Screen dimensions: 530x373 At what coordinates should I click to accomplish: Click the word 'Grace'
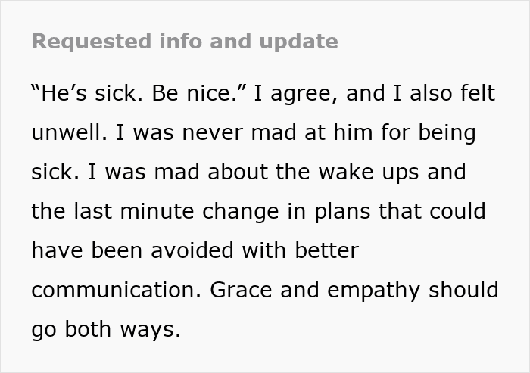[x=241, y=290]
